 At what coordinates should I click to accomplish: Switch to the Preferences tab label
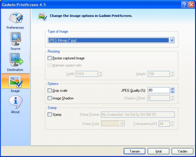(x=15, y=28)
